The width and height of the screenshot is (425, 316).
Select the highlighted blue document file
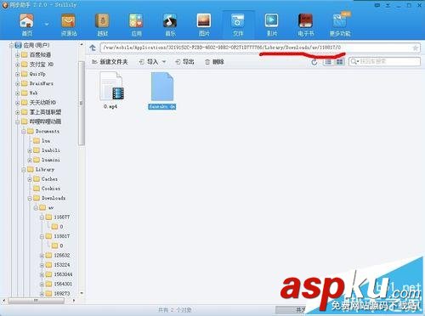(162, 91)
